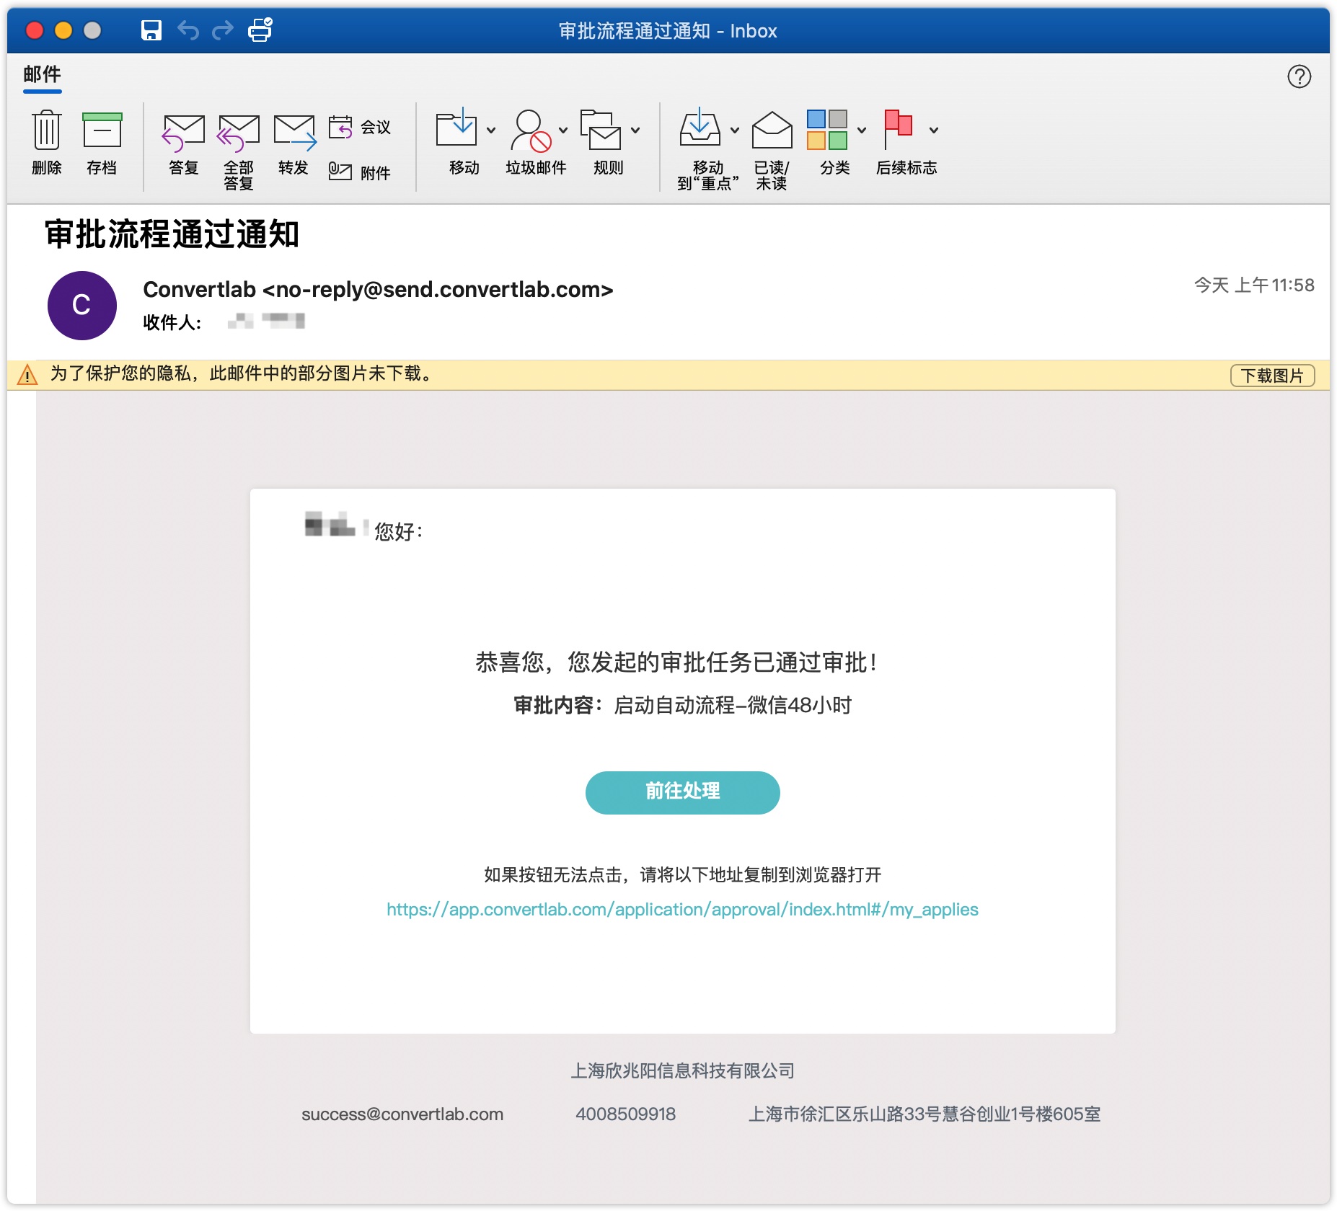Archive the message with 存档 icon
The image size is (1337, 1211).
(x=102, y=130)
